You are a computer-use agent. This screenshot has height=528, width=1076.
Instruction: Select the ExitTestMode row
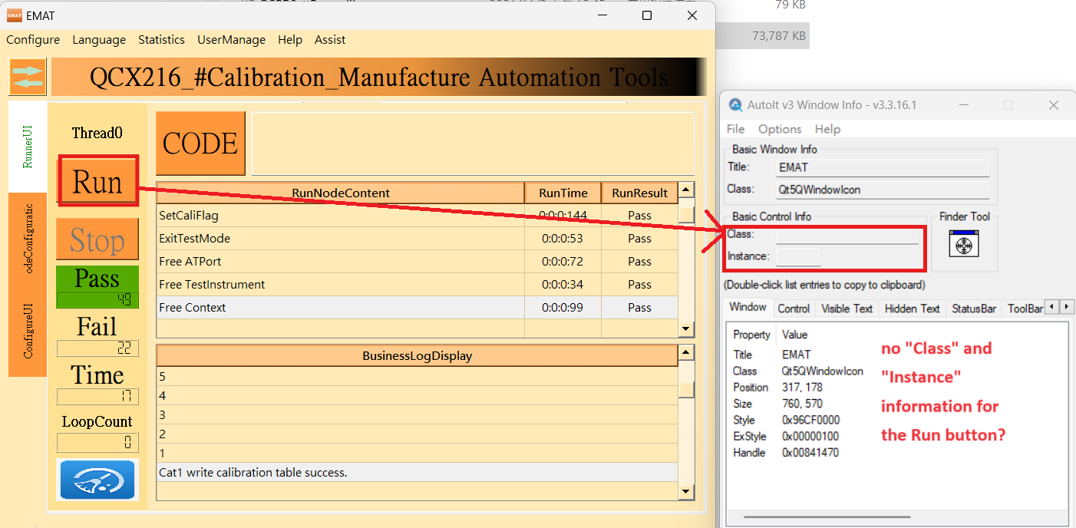(418, 239)
